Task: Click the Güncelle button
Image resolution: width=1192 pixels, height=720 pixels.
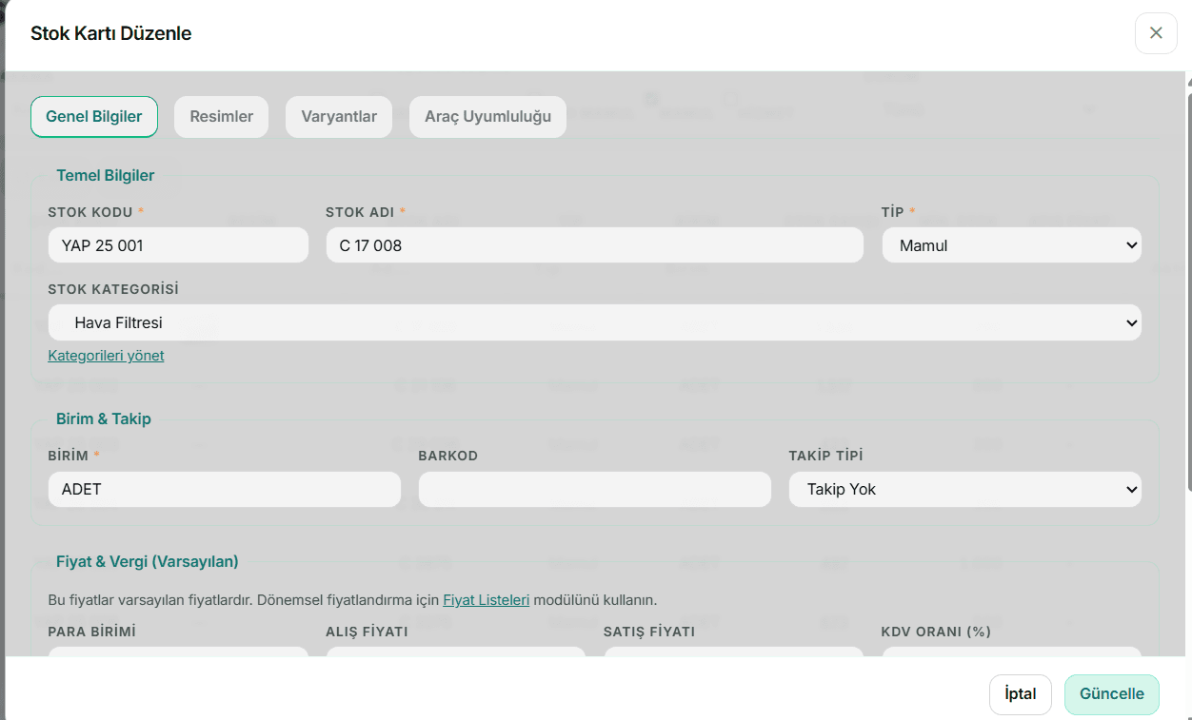Action: (x=1112, y=694)
